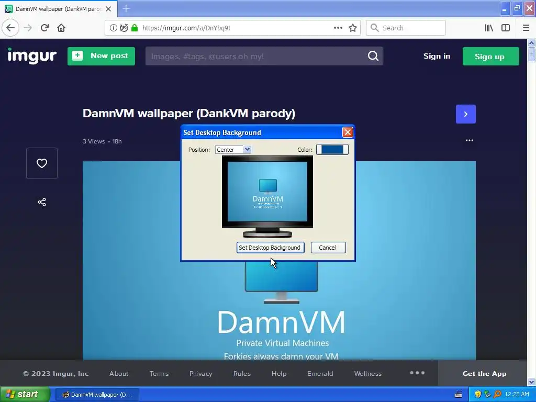
Task: Click the orange magnifier tray icon
Action: [x=497, y=395]
